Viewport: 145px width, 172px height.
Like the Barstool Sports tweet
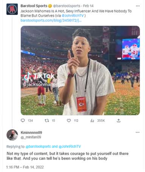69,121
